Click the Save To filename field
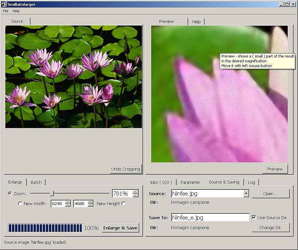Viewport: 298px width, 250px height. pyautogui.click(x=210, y=217)
